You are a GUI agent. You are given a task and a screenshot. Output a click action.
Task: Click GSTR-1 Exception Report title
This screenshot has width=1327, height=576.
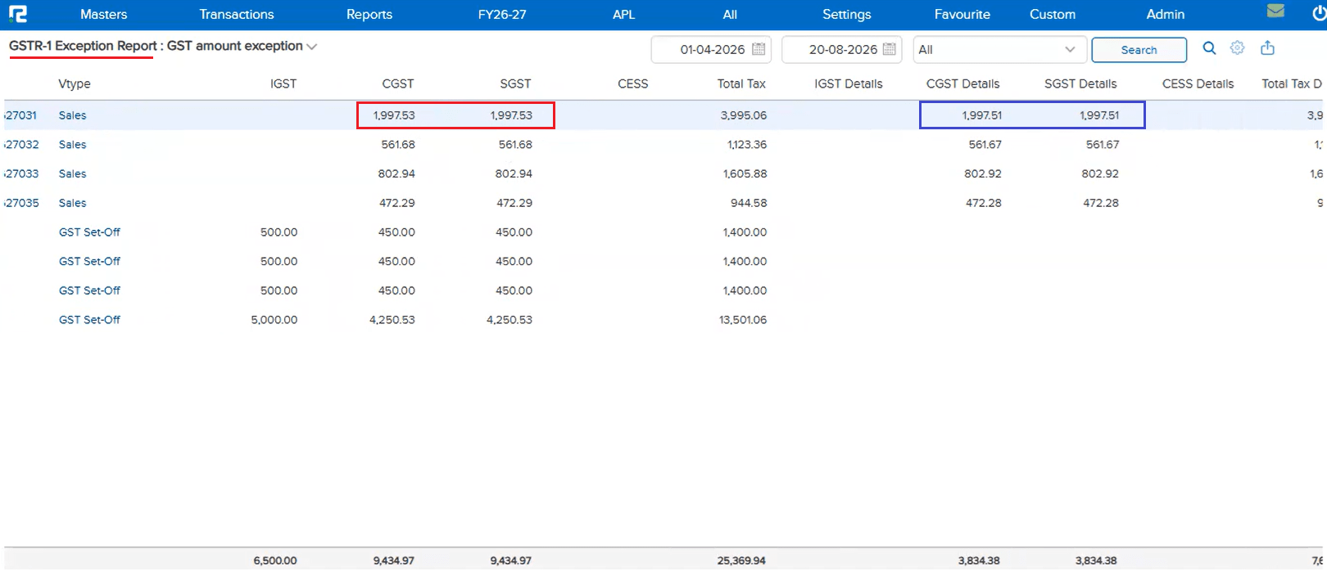pyautogui.click(x=83, y=46)
